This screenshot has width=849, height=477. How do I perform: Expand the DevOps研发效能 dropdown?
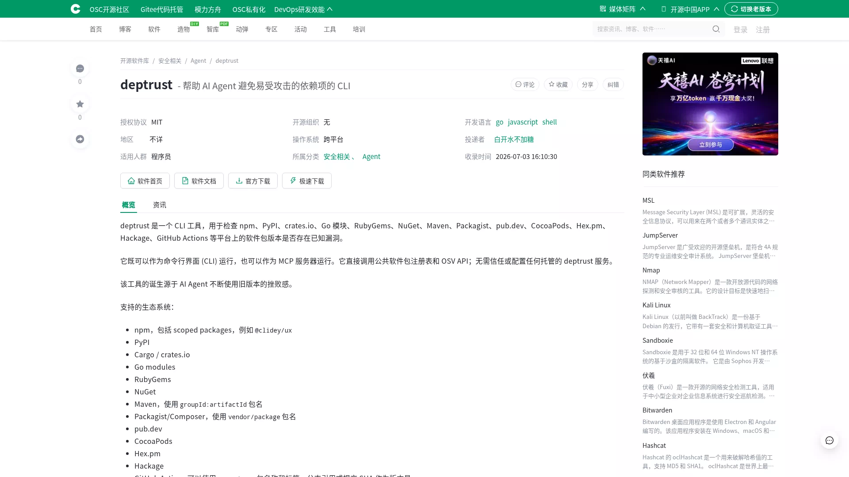point(303,9)
